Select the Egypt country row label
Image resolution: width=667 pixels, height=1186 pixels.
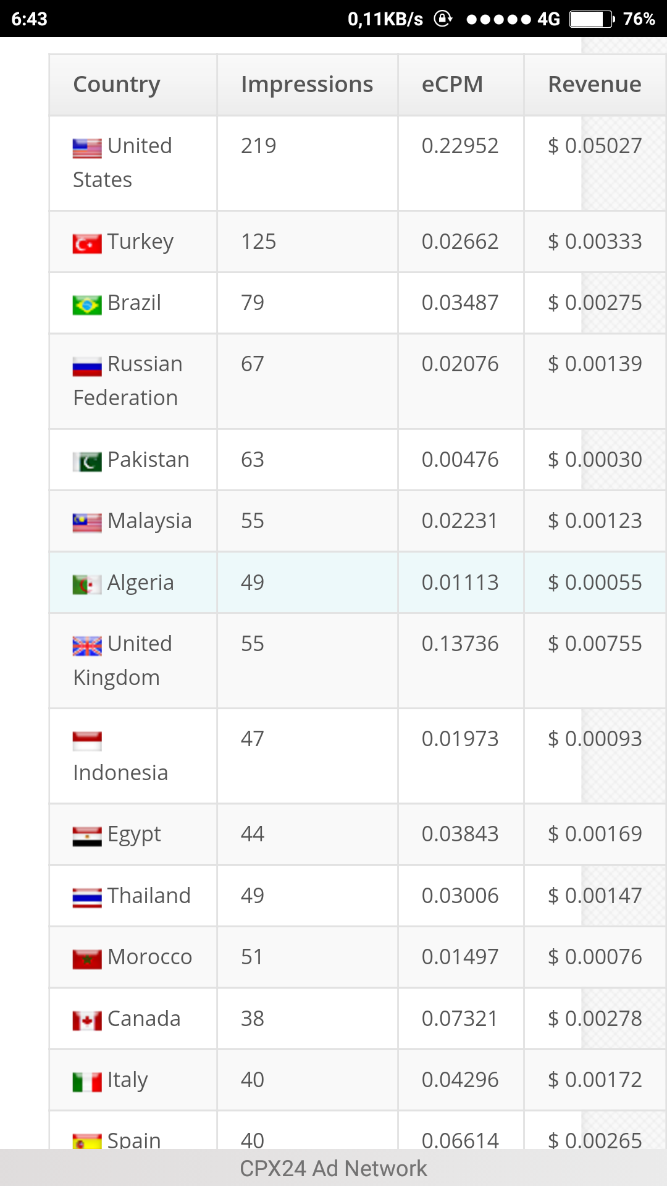134,835
